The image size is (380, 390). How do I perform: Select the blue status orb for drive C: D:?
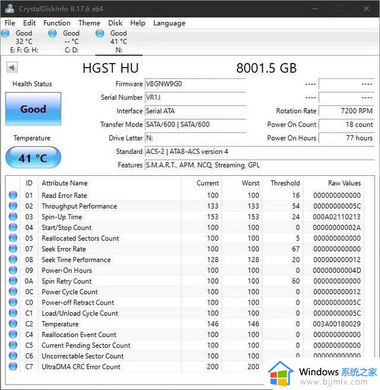(x=52, y=33)
